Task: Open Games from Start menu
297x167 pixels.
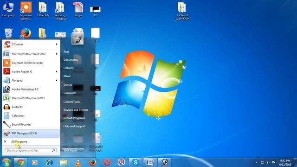Action: tap(68, 85)
